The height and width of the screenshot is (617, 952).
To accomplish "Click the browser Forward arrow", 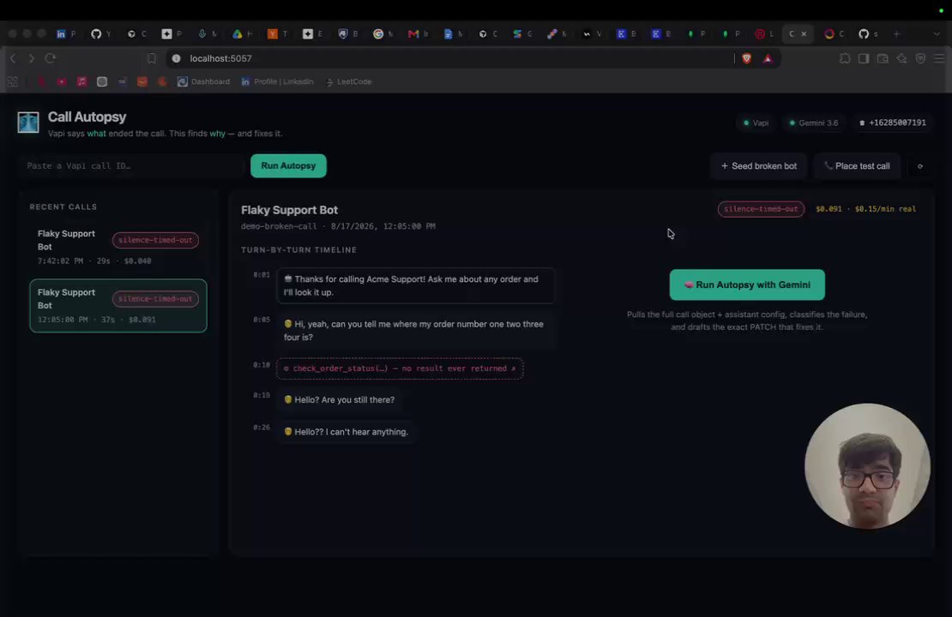I will [x=31, y=58].
